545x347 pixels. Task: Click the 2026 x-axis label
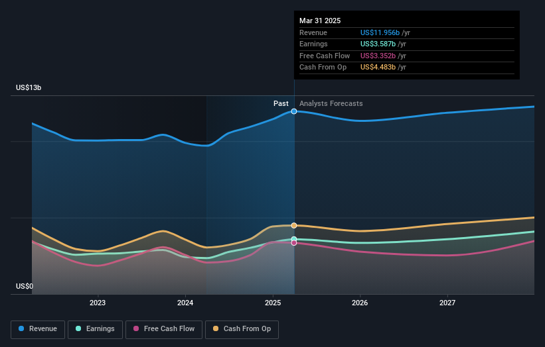pos(360,303)
